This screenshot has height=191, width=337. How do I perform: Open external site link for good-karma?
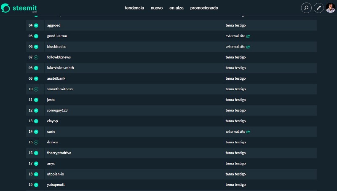(238, 36)
